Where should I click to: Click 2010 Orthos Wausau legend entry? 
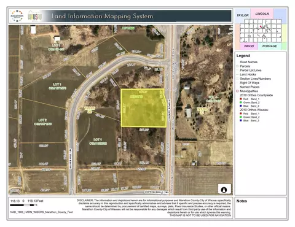pos(254,110)
